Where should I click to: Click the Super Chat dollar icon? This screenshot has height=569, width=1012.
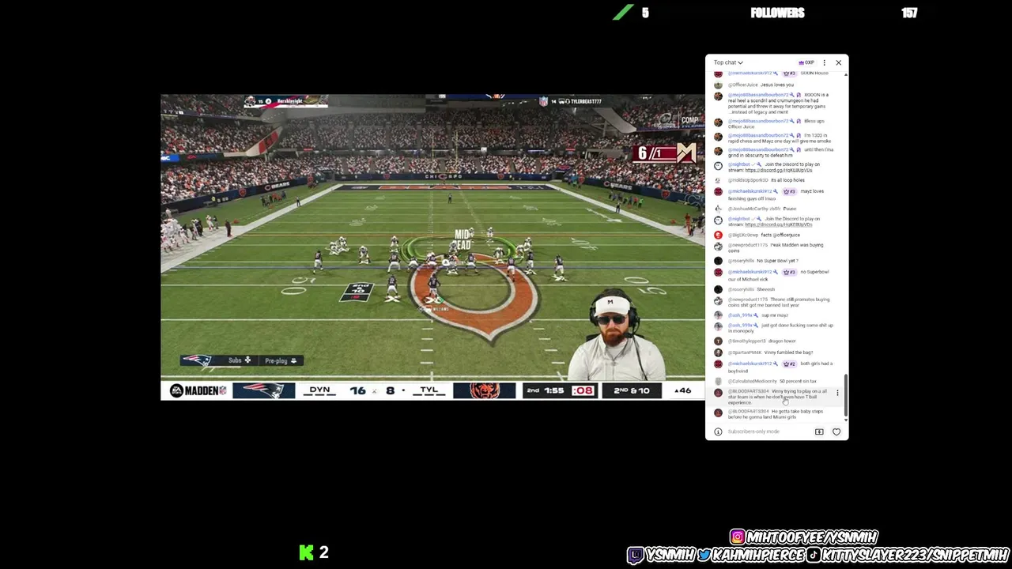tap(819, 431)
